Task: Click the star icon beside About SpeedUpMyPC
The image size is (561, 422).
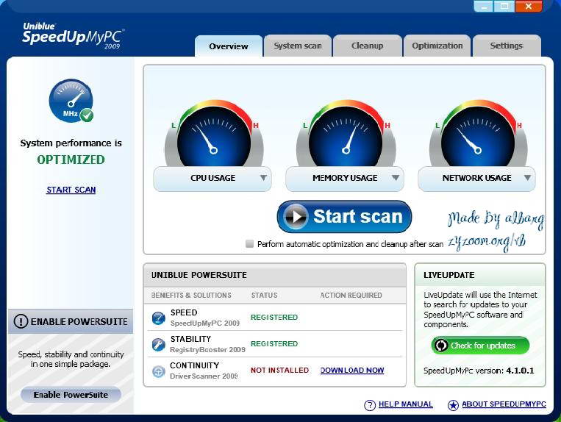Action: (x=453, y=405)
